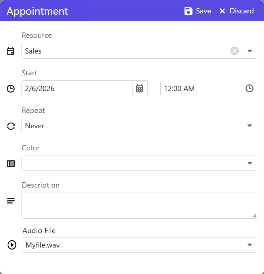This screenshot has height=274, width=264.
Task: Open the calendar date picker icon
Action: 140,88
